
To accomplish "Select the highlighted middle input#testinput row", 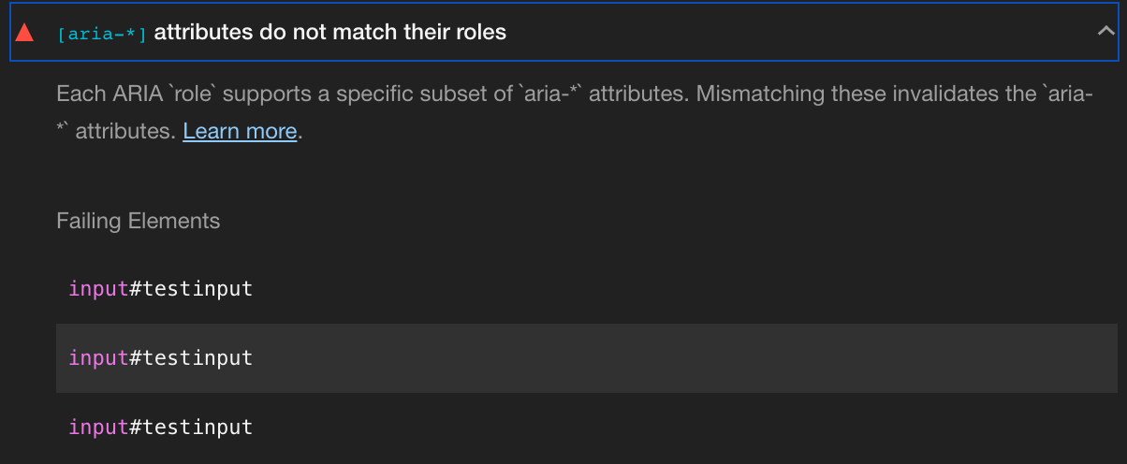I will pyautogui.click(x=161, y=358).
